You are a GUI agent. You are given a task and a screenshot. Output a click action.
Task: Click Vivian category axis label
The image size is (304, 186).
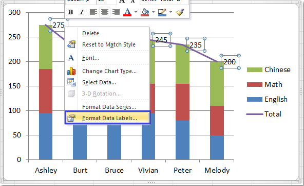(x=148, y=170)
